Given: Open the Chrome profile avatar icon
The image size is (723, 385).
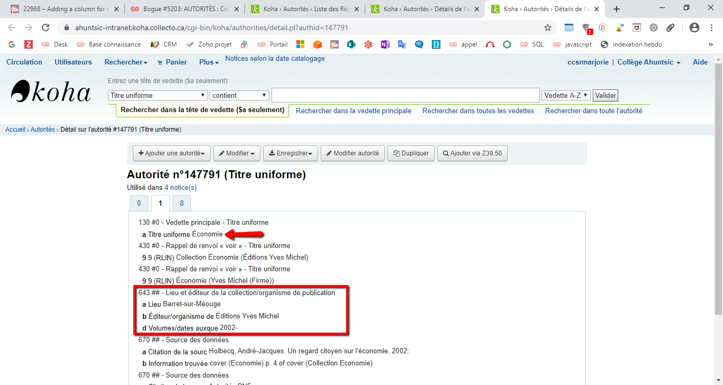Looking at the screenshot, I should pos(694,27).
